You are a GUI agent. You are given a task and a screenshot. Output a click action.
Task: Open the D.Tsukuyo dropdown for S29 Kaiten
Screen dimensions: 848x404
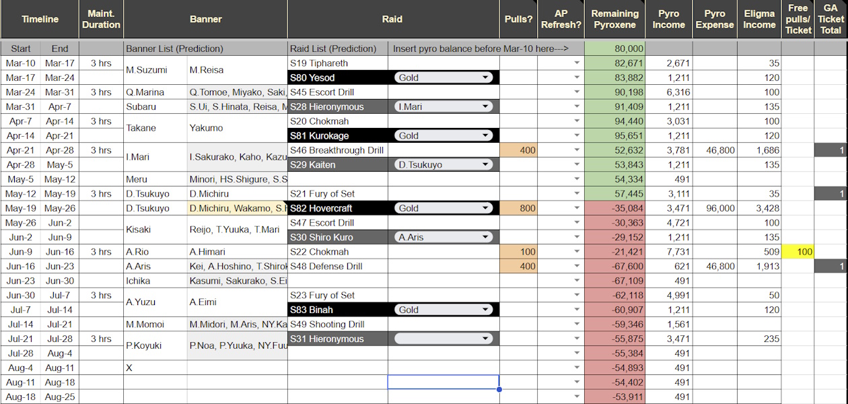pos(444,164)
